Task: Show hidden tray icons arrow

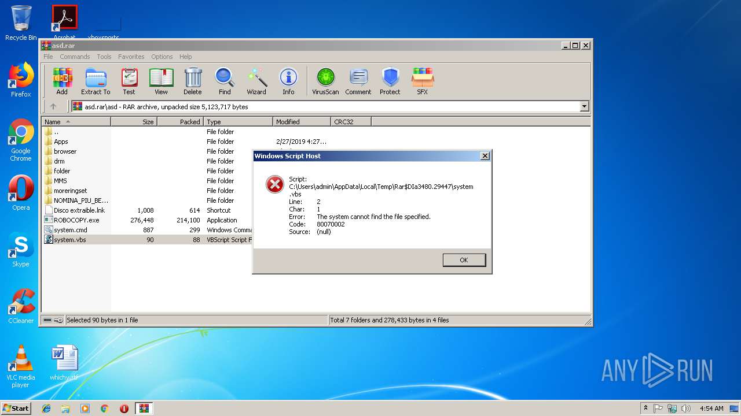Action: [x=645, y=408]
